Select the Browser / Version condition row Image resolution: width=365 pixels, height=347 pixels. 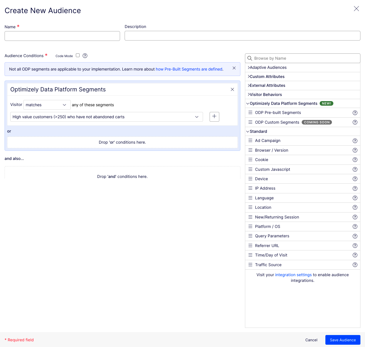pos(303,150)
